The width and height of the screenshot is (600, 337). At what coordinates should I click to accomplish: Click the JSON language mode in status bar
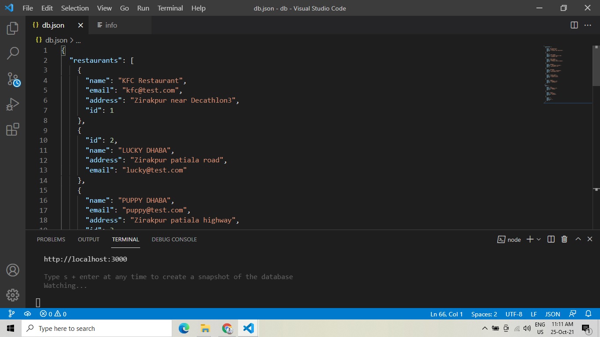click(552, 314)
